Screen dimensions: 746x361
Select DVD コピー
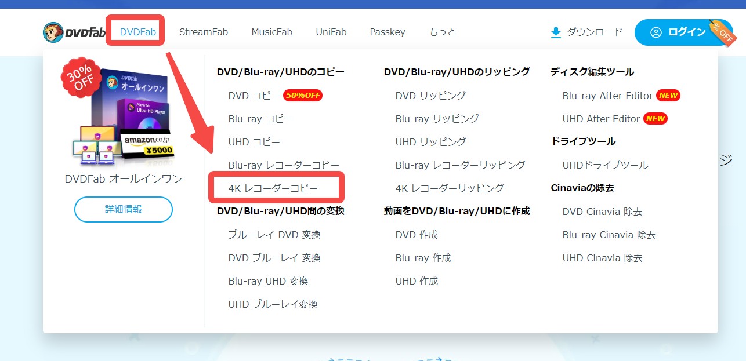coord(254,96)
